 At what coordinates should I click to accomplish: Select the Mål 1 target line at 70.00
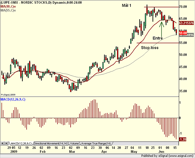click(x=161, y=7)
